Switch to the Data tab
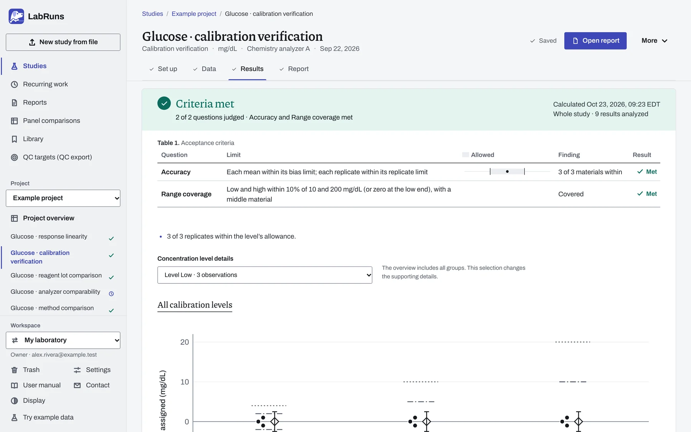The width and height of the screenshot is (691, 432). (205, 69)
